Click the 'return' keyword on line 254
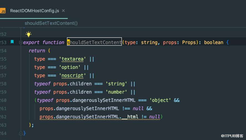 click(x=37, y=51)
